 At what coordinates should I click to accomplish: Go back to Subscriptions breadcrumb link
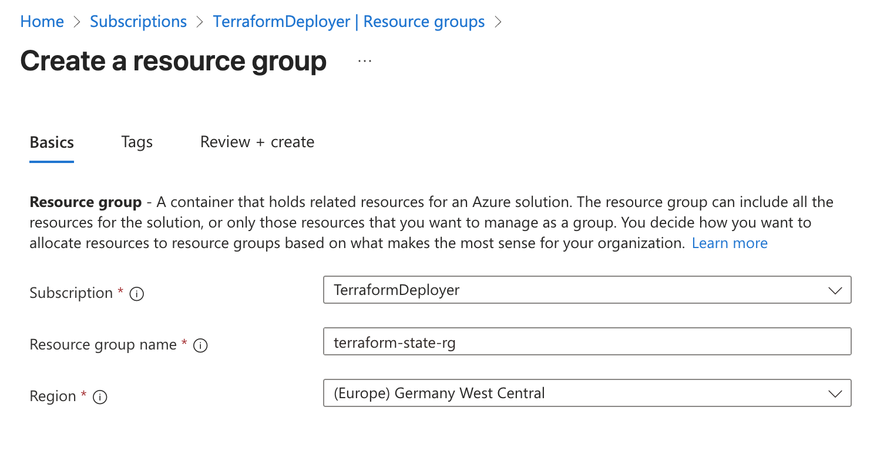point(138,22)
